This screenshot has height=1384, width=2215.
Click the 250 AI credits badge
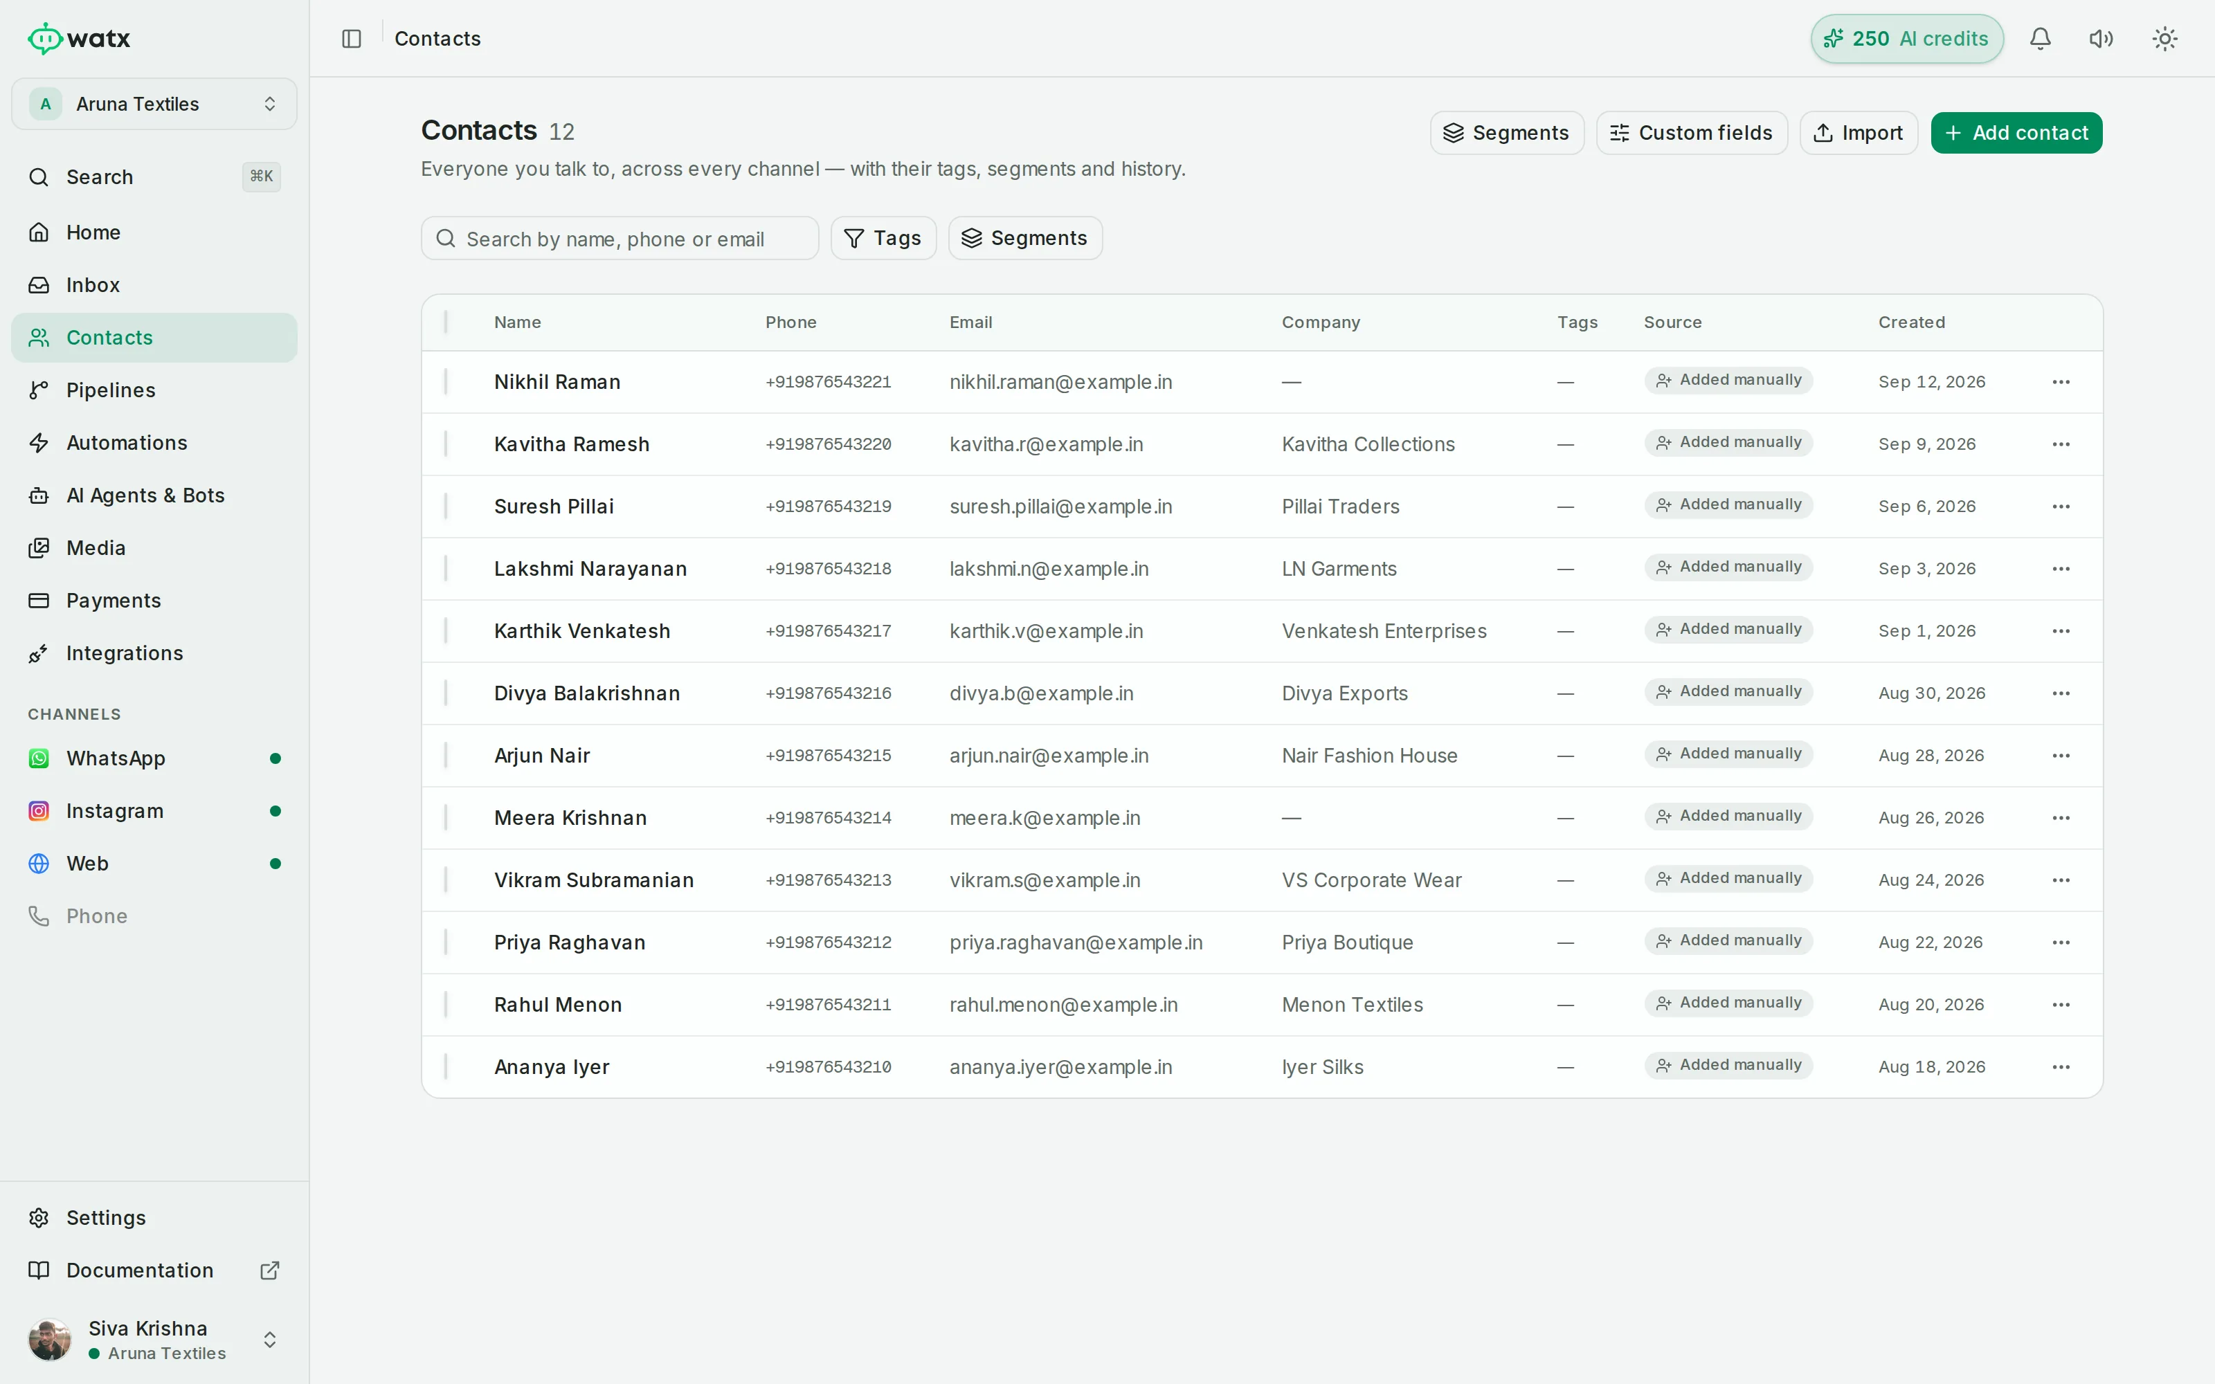pyautogui.click(x=1906, y=39)
